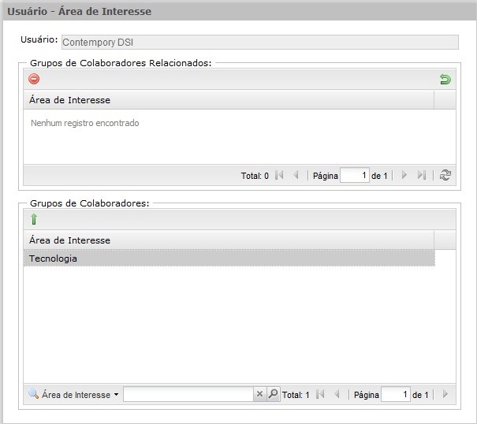Go to previous page of related groups
Image resolution: width=477 pixels, height=424 pixels.
[296, 176]
